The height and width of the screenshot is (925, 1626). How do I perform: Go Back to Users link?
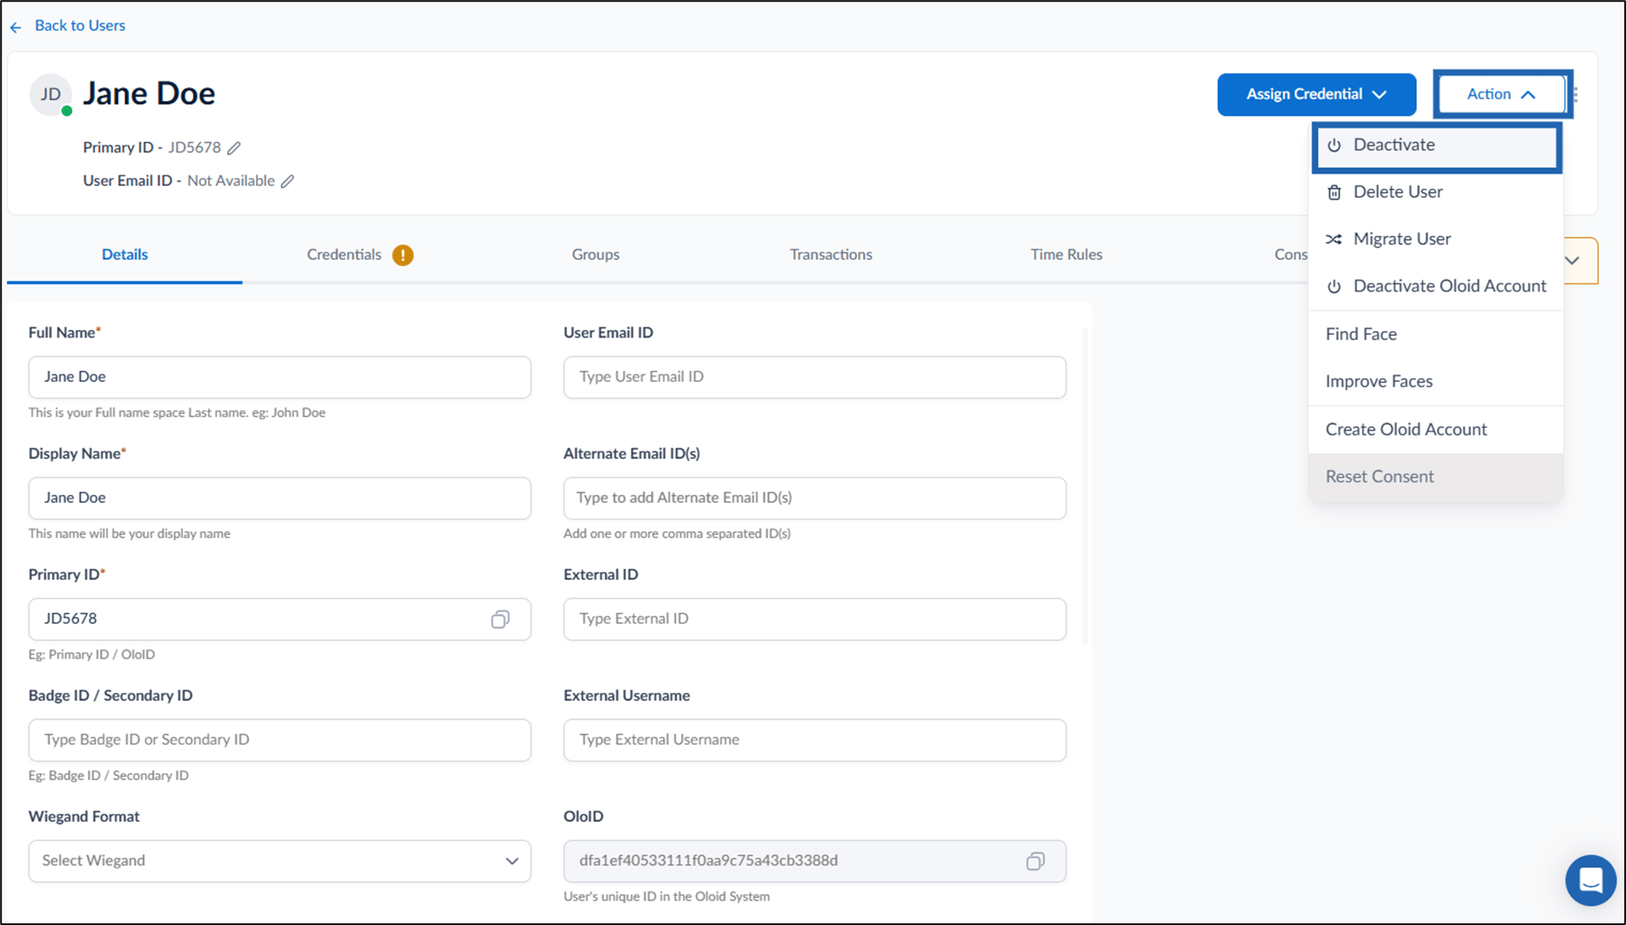tap(79, 25)
